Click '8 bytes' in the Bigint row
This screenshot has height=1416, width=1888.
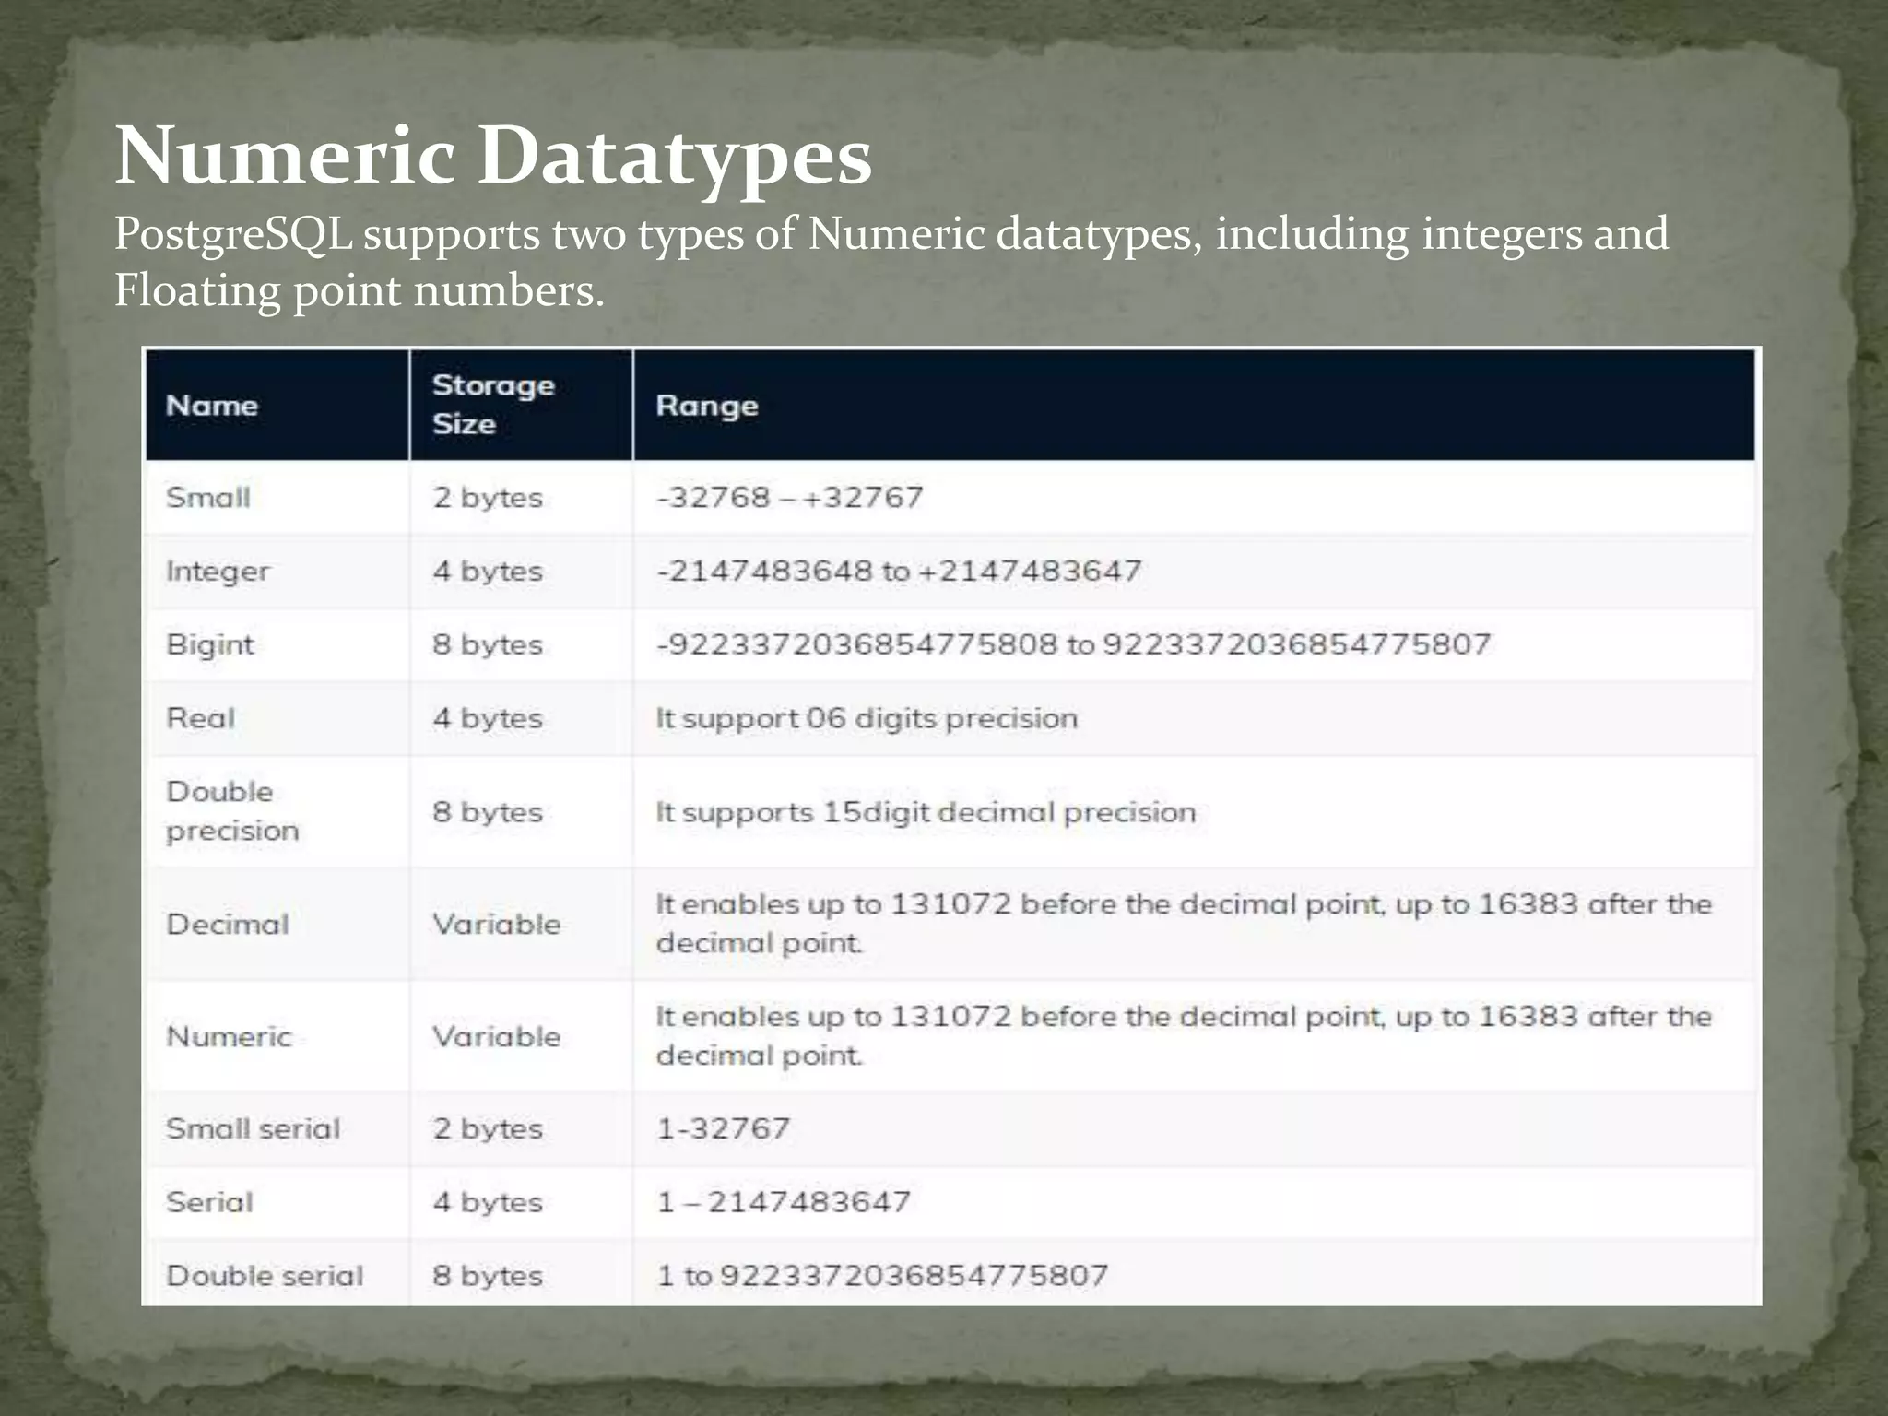click(488, 645)
